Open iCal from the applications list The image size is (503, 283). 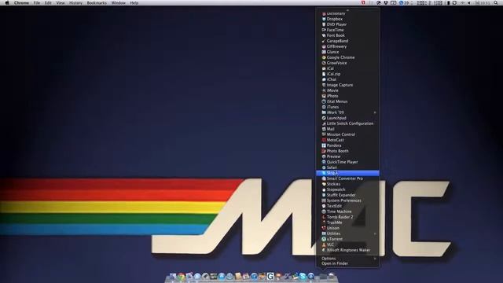tap(347, 68)
